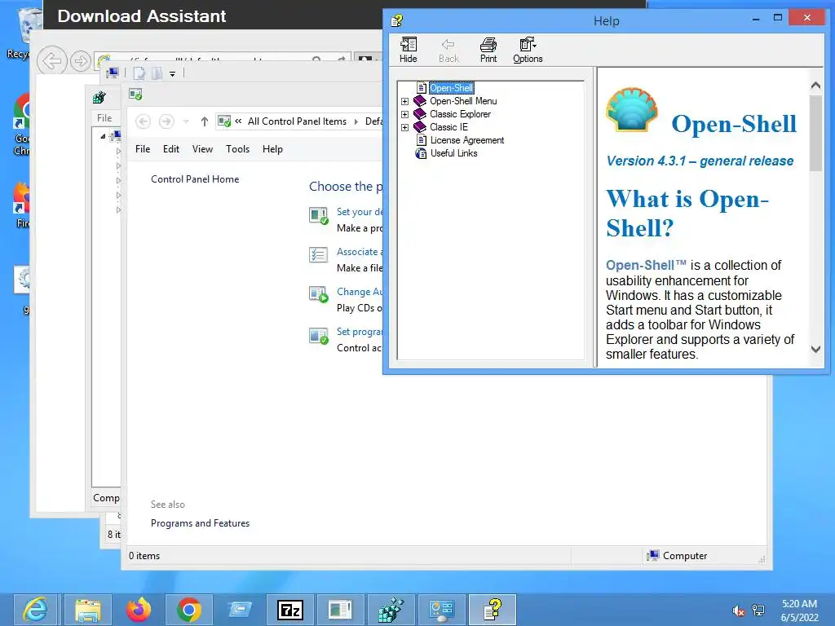The image size is (835, 626).
Task: Open recent locations dropdown in Control Panel
Action: (186, 121)
